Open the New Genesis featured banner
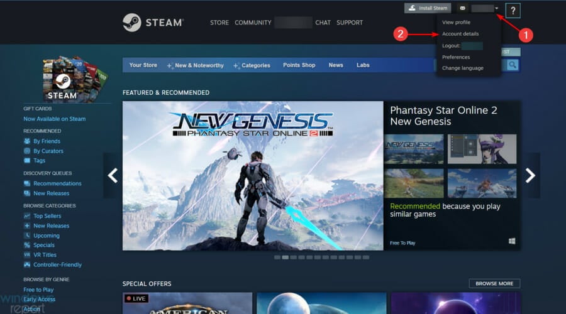The image size is (566, 314). [x=253, y=176]
